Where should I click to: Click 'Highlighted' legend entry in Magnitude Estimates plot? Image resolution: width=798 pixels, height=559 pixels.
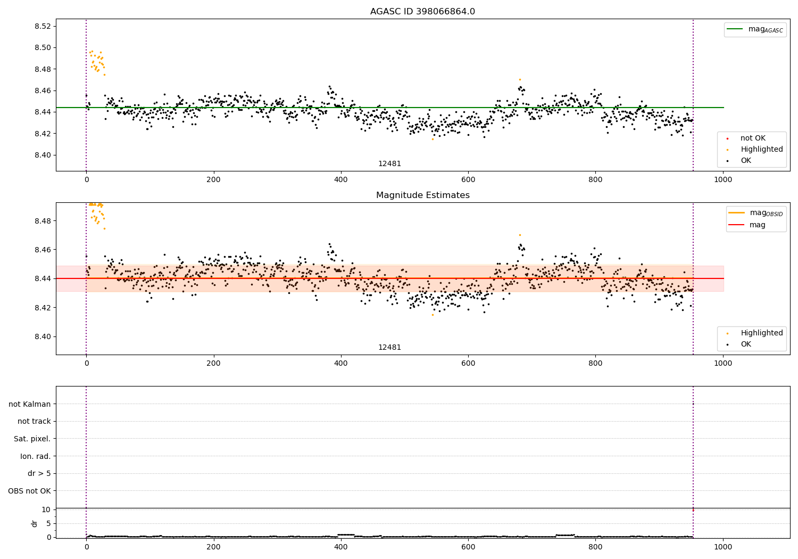(x=761, y=333)
